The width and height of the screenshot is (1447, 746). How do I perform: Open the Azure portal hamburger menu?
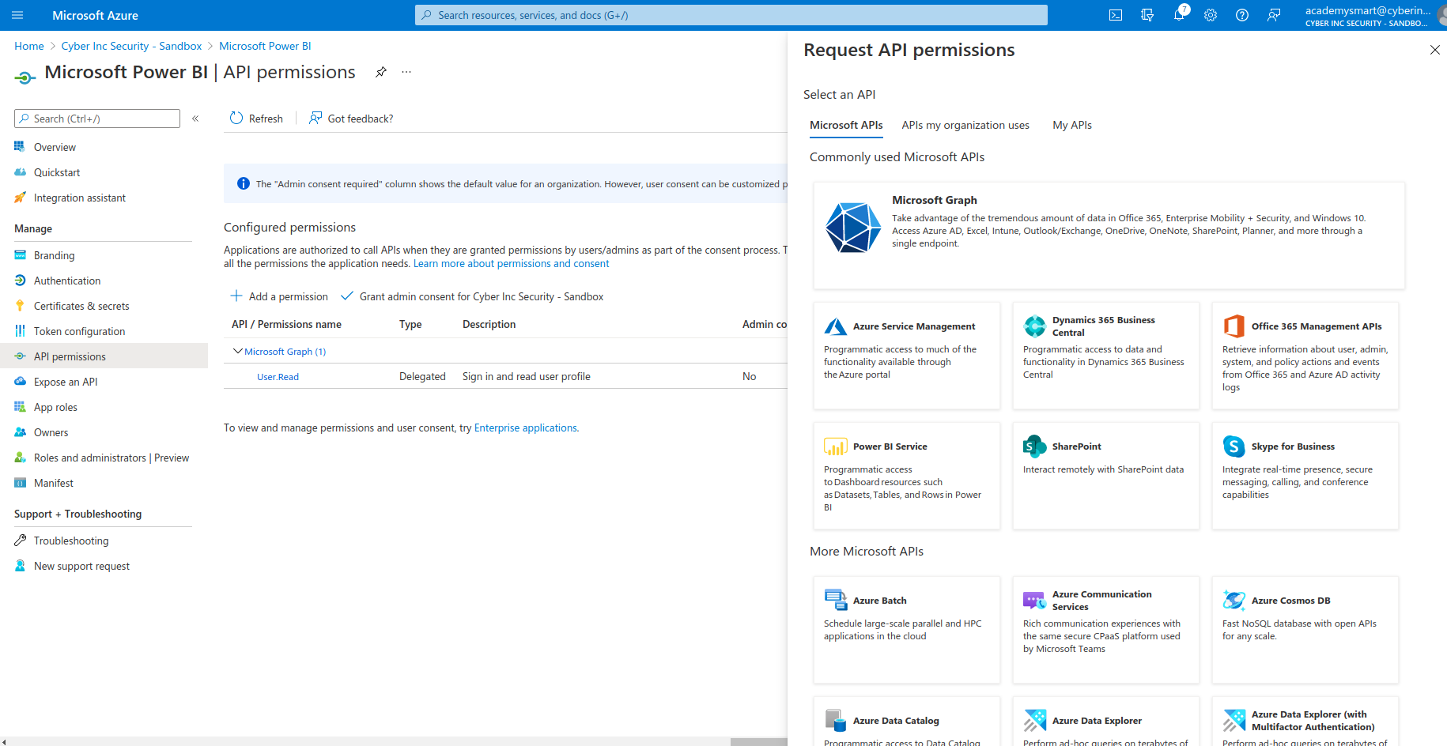coord(17,15)
